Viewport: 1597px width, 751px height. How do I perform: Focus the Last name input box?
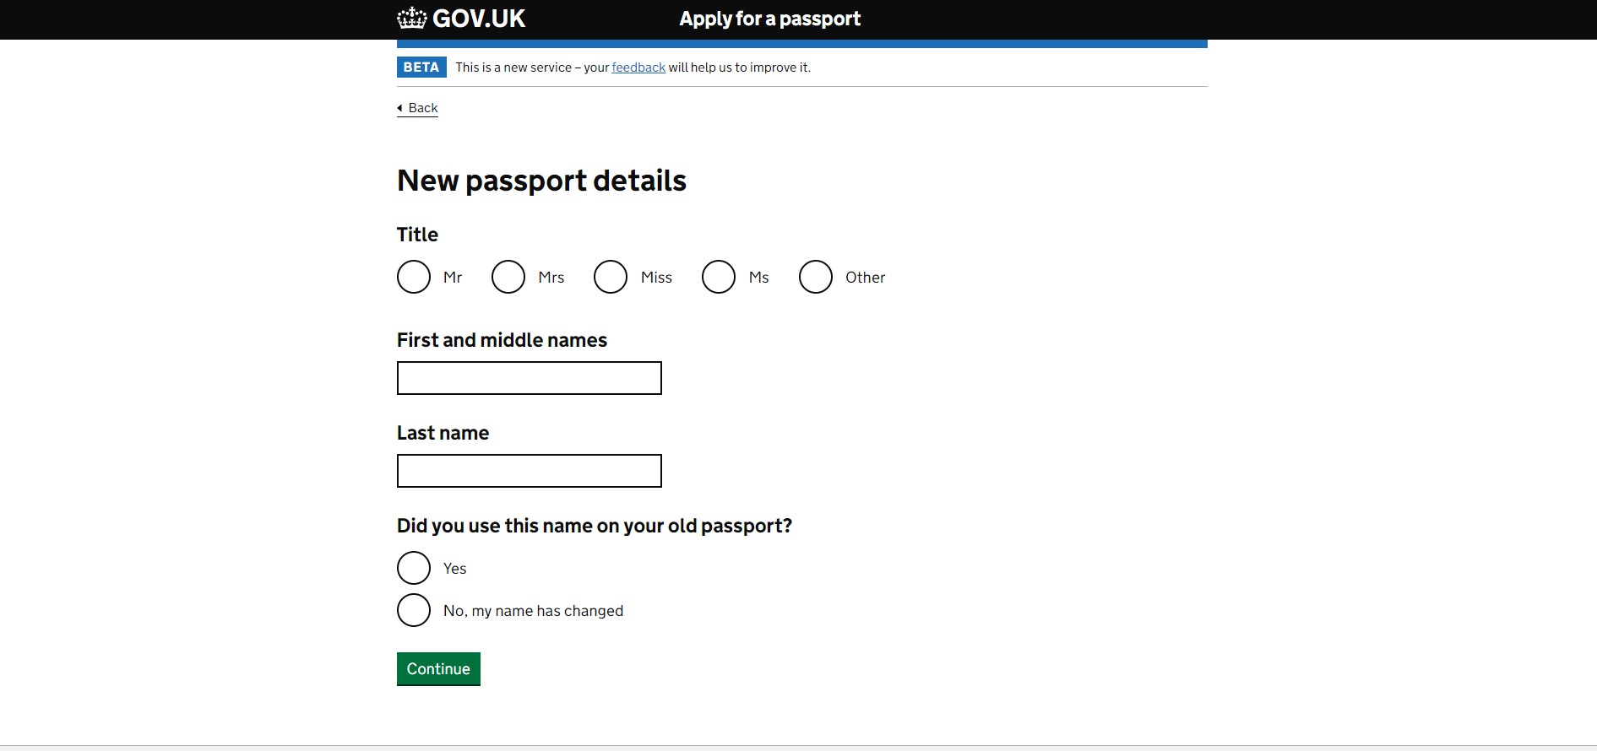point(529,471)
